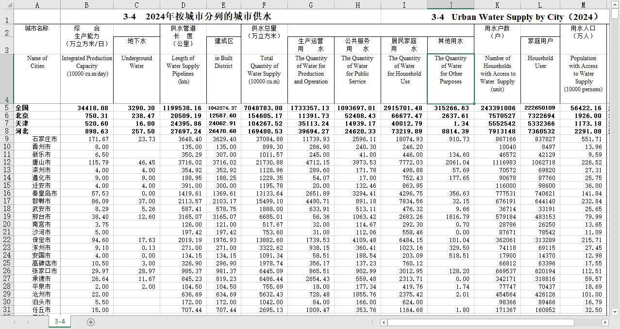
Task: Select column F header
Action: 264,4
